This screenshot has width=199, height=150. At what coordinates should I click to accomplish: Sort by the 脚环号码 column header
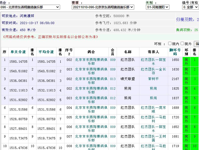(x=175, y=52)
